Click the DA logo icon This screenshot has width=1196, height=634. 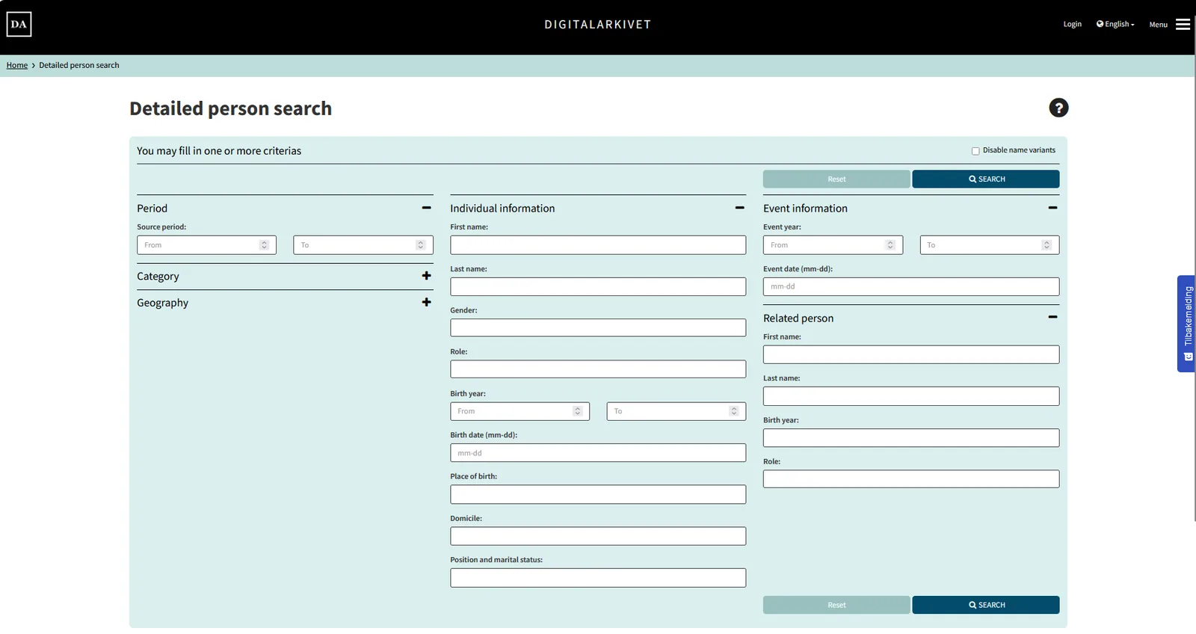pos(19,24)
